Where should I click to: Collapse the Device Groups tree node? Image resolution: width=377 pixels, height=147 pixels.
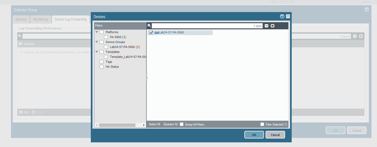tap(97, 42)
